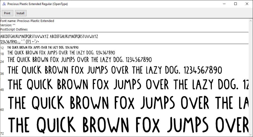Click the digits and punctuation sample line
253x137 pixels.
pyautogui.click(x=20, y=41)
